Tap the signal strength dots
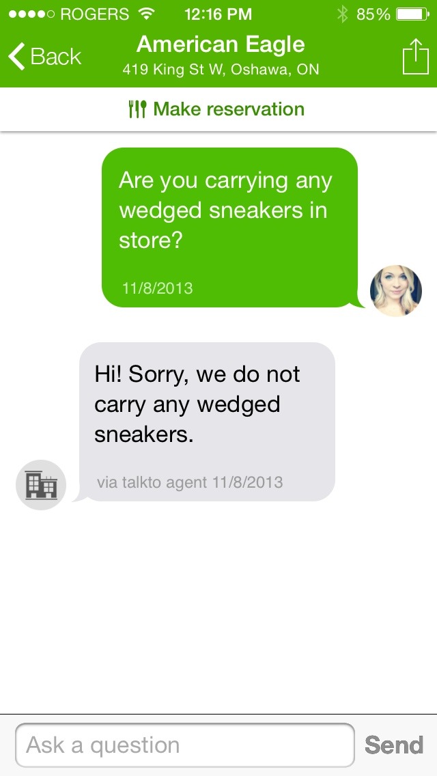 click(31, 14)
